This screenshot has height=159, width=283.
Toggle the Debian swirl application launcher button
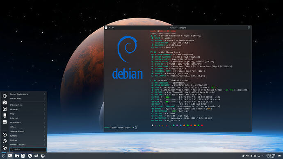(x=4, y=156)
